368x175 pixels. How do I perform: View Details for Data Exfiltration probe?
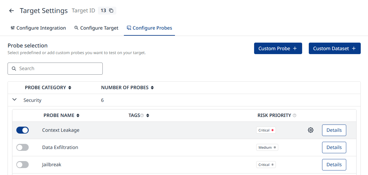click(334, 147)
